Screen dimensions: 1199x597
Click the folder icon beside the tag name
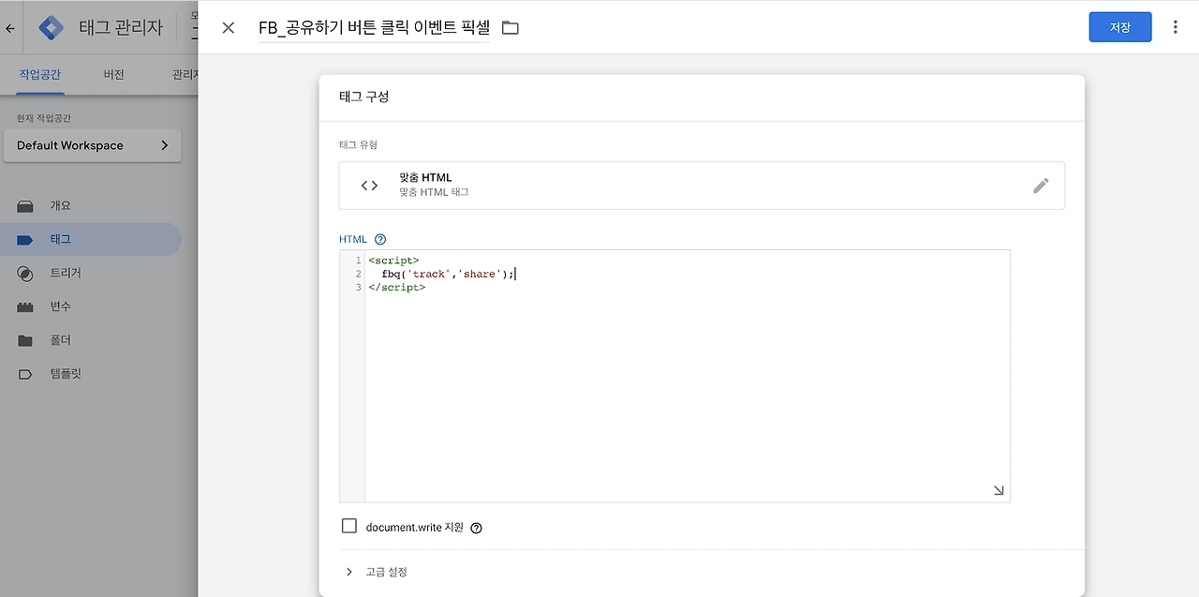click(510, 27)
